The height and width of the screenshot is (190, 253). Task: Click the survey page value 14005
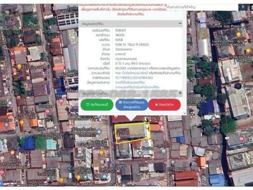point(120,35)
